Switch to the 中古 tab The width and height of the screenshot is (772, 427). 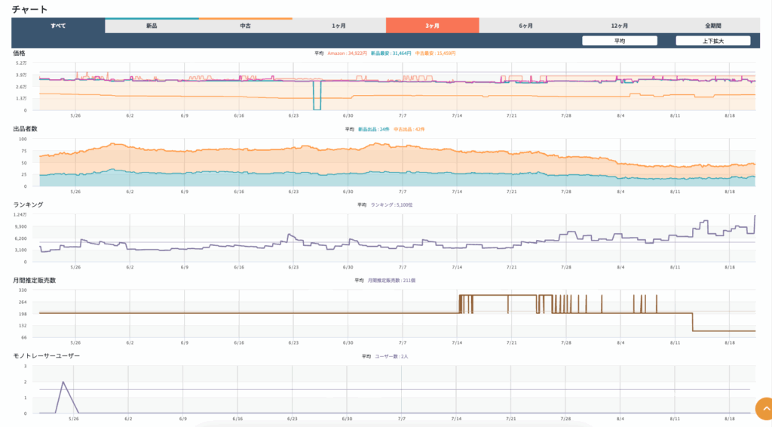click(245, 26)
